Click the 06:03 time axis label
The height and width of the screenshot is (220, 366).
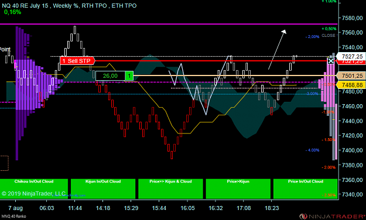(47, 208)
